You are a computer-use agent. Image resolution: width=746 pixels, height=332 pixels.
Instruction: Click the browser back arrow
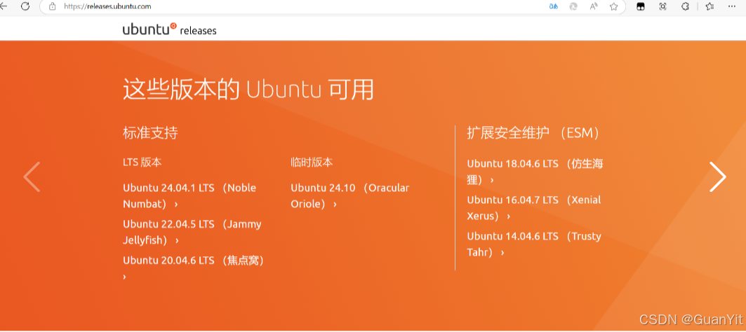coord(4,6)
